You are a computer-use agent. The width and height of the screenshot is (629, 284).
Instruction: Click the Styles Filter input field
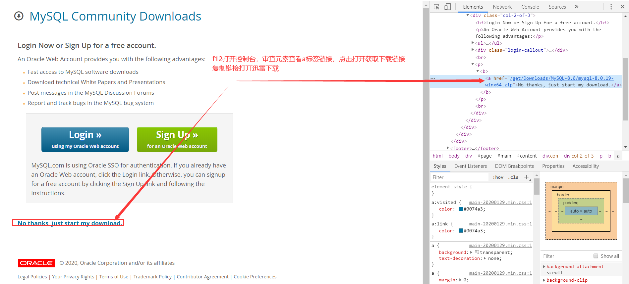(x=459, y=177)
